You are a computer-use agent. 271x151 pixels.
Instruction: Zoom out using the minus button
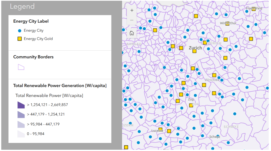click(132, 20)
